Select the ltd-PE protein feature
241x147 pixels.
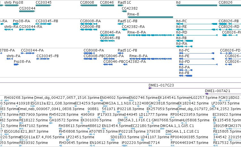coord(197,59)
